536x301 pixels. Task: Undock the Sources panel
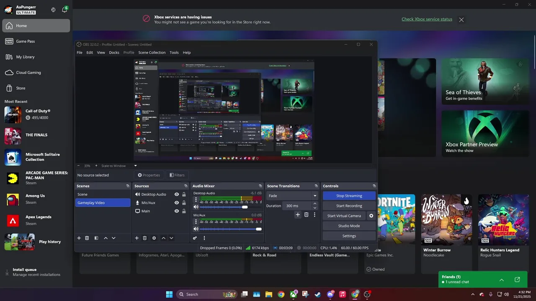click(186, 186)
